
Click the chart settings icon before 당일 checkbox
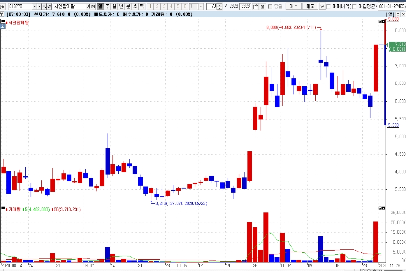point(262,6)
